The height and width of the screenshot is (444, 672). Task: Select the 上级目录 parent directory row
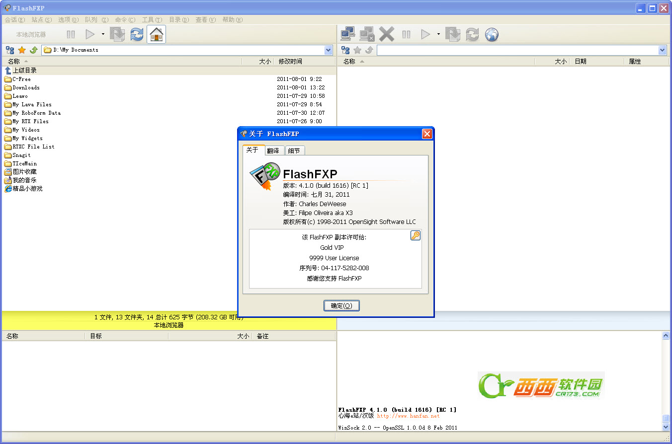(169, 71)
